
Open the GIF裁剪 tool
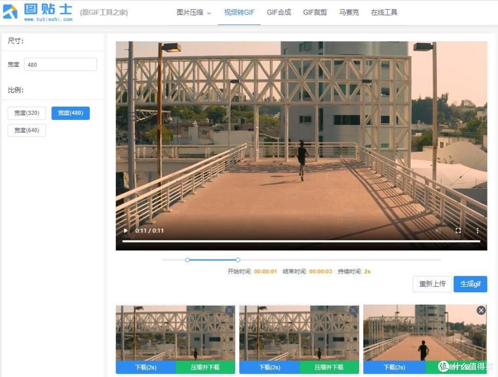point(315,12)
